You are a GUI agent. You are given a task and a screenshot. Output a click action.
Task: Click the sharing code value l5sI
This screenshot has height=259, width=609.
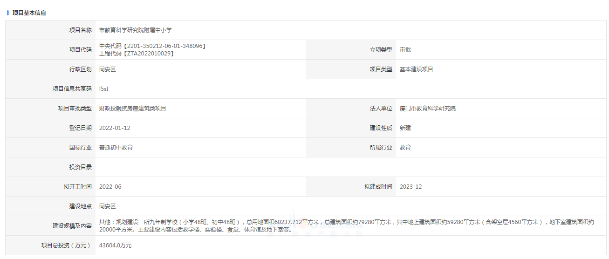(103, 89)
